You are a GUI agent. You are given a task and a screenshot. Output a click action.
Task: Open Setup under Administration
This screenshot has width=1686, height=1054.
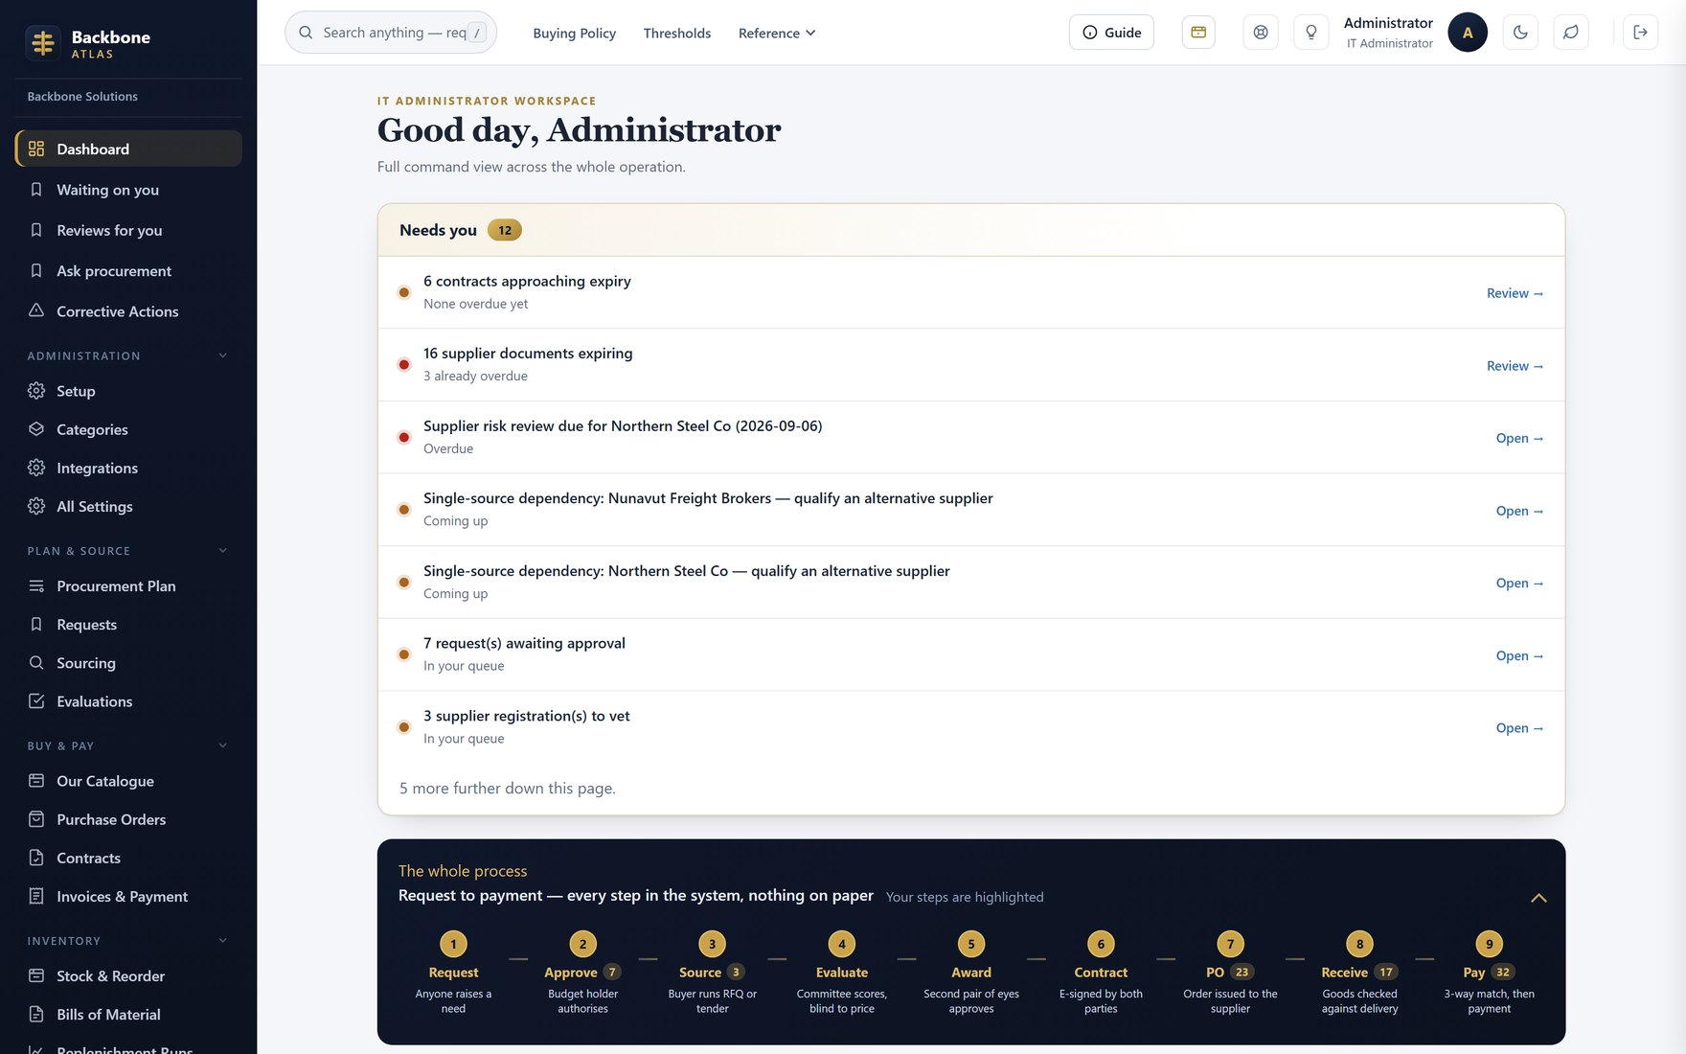pyautogui.click(x=128, y=391)
